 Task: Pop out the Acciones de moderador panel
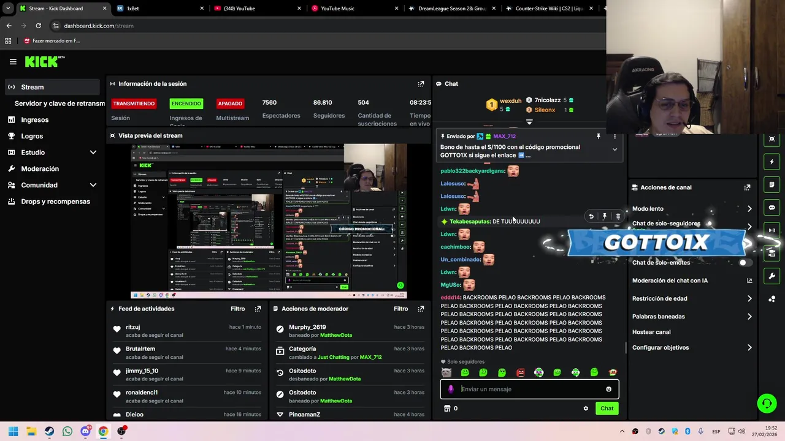[421, 309]
